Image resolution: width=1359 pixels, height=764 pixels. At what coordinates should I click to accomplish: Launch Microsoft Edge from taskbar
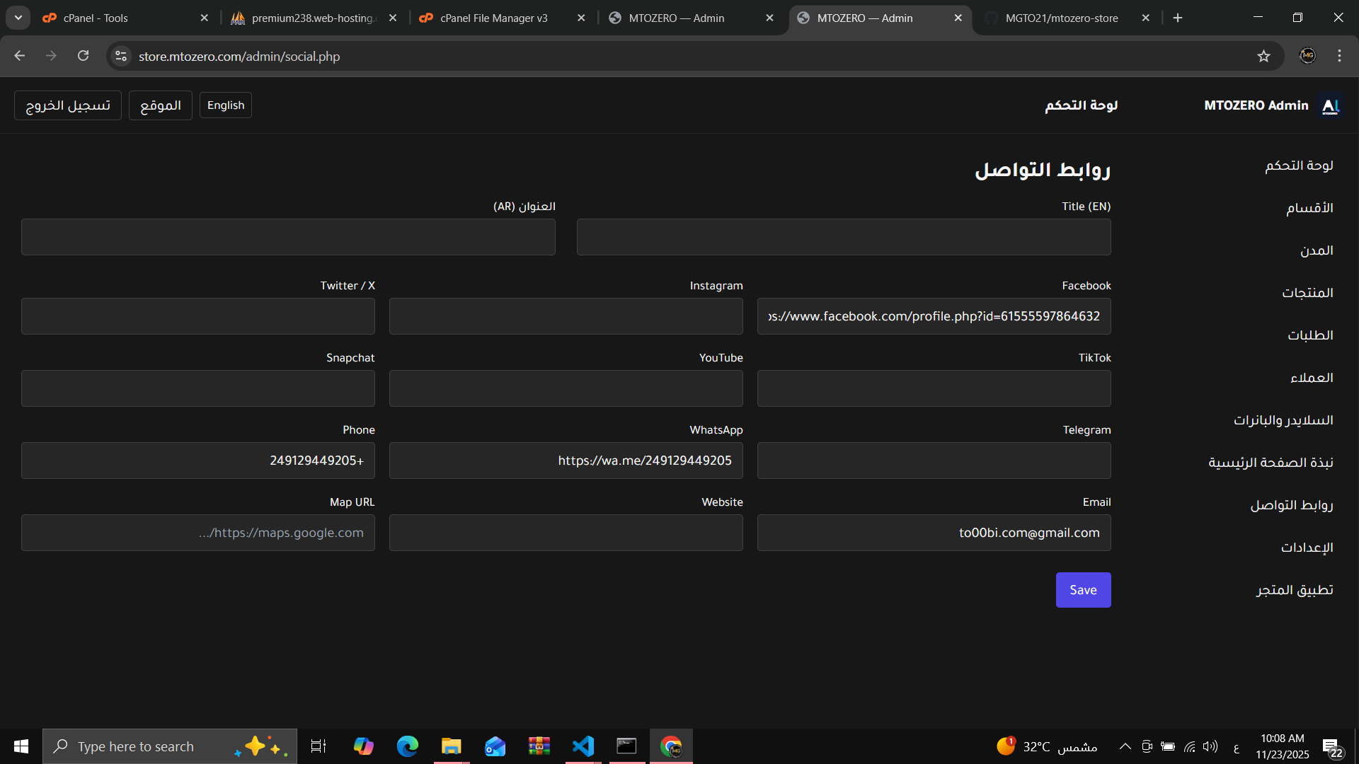pyautogui.click(x=407, y=746)
